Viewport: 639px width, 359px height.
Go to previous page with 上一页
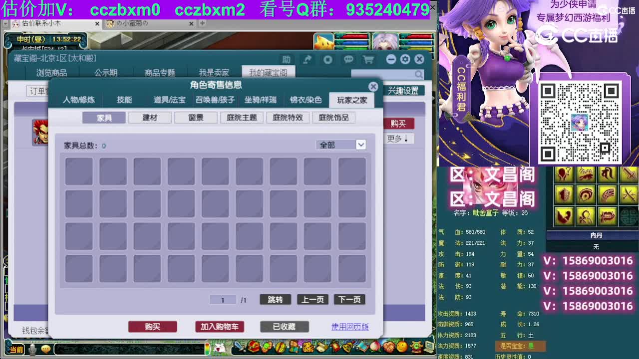313,300
